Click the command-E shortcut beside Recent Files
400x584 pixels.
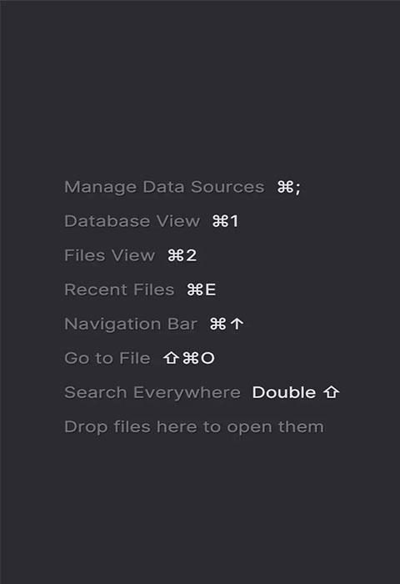tap(202, 289)
